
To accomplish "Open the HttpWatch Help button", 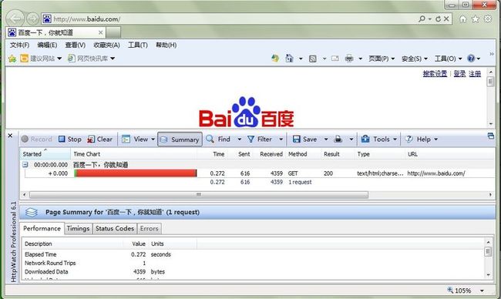I will pos(418,139).
